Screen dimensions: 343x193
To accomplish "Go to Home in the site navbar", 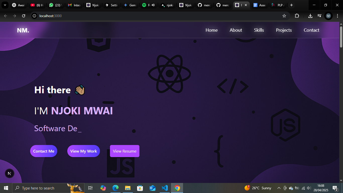I will coord(212,30).
